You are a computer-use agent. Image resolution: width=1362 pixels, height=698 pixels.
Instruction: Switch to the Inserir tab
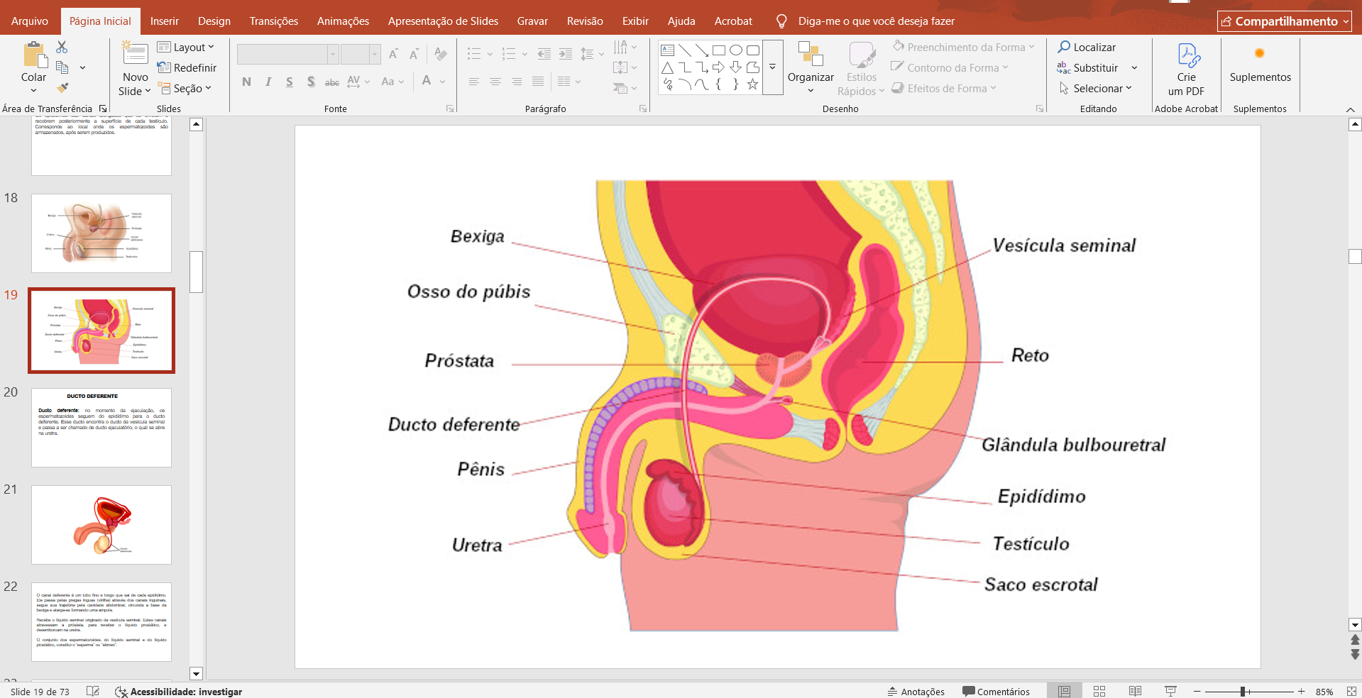(165, 21)
